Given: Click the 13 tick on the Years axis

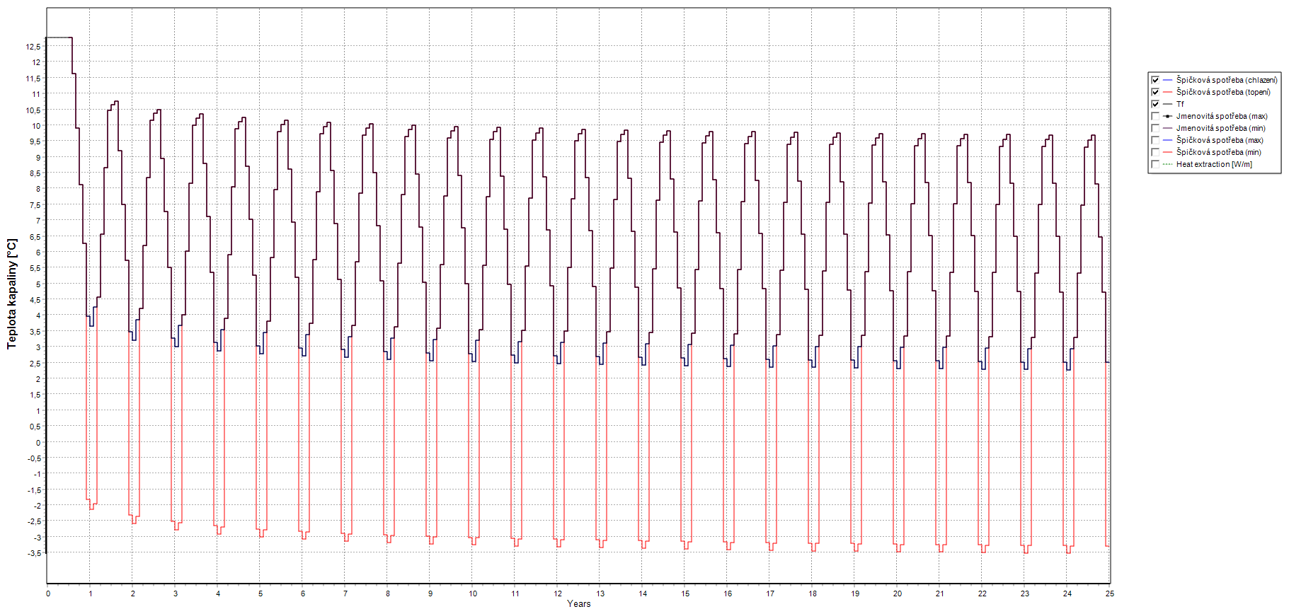Looking at the screenshot, I should click(600, 593).
